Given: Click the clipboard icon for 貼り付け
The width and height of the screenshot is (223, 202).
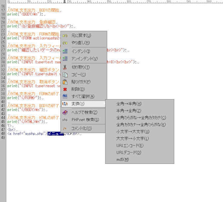Looking at the screenshot, I should coord(65,82).
